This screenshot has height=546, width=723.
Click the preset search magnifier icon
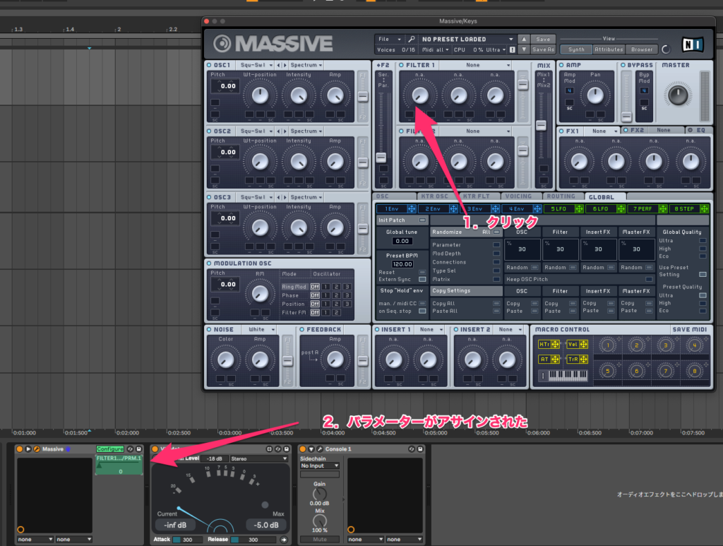(411, 39)
